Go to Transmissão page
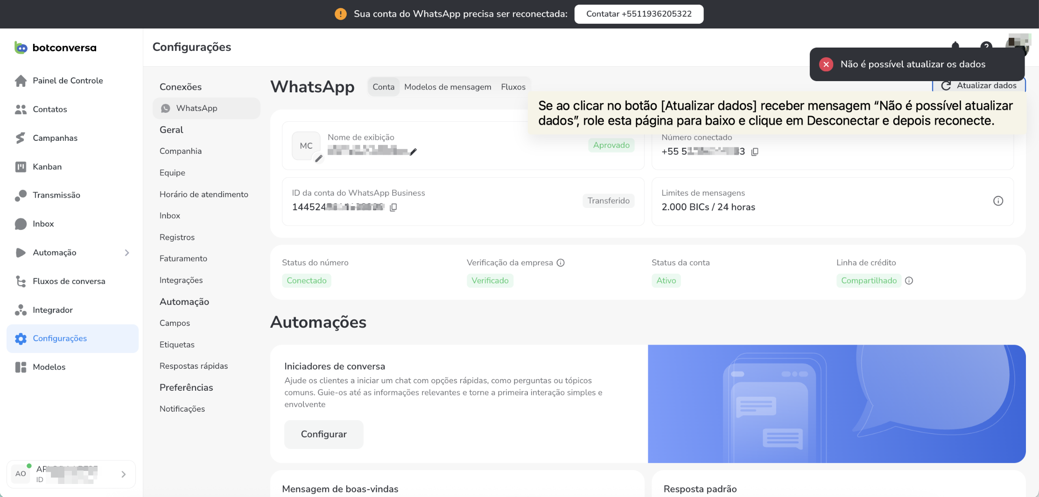Image resolution: width=1039 pixels, height=497 pixels. pos(56,195)
